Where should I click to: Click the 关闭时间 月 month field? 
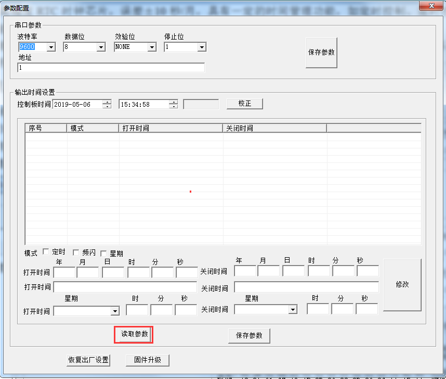[x=269, y=271]
